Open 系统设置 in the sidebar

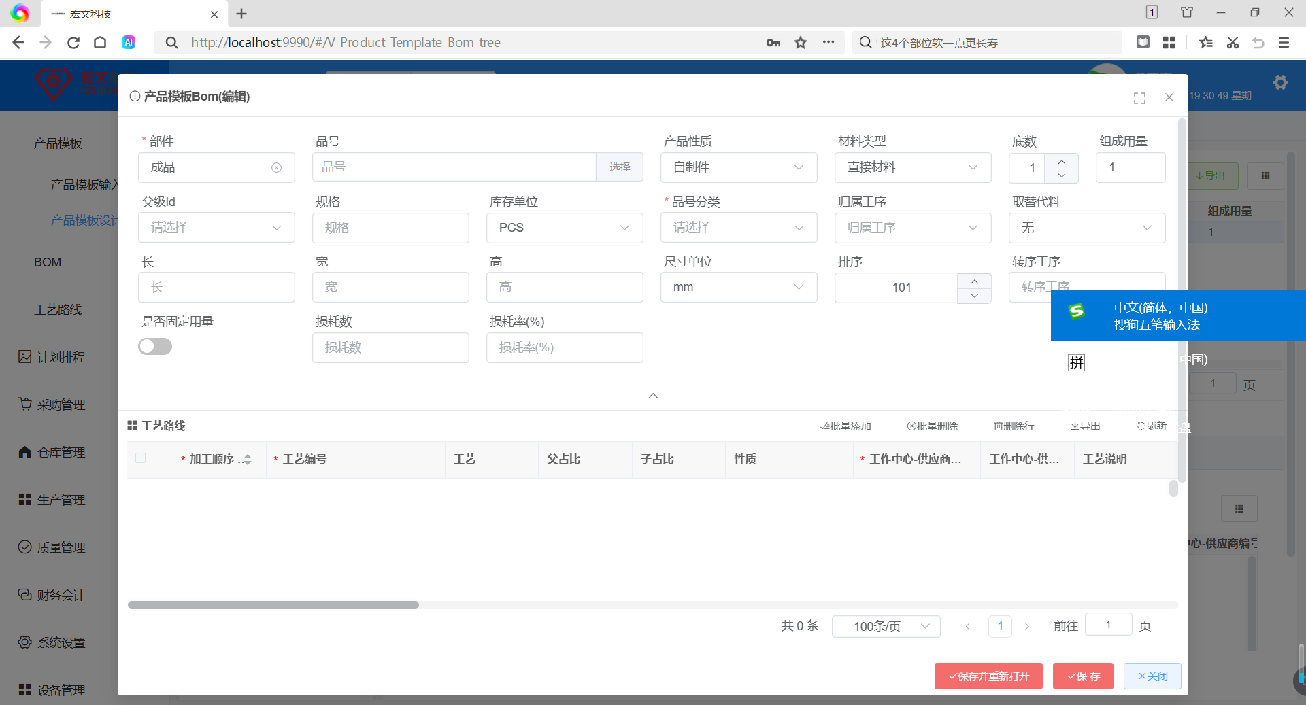[x=52, y=643]
